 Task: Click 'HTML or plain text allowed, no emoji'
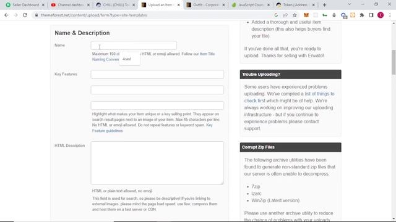(122, 191)
